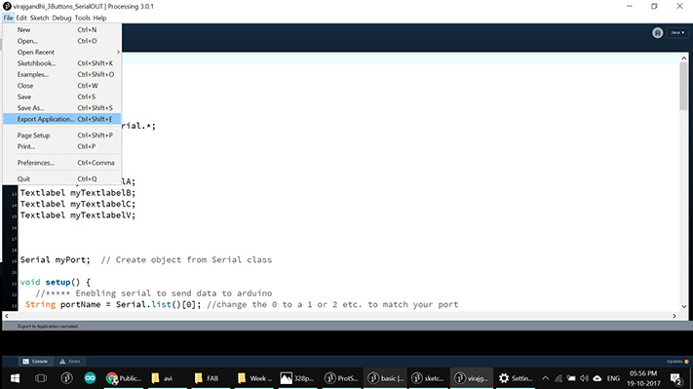Image resolution: width=693 pixels, height=389 pixels.
Task: Click on 'void setup() {' line
Action: tap(56, 282)
